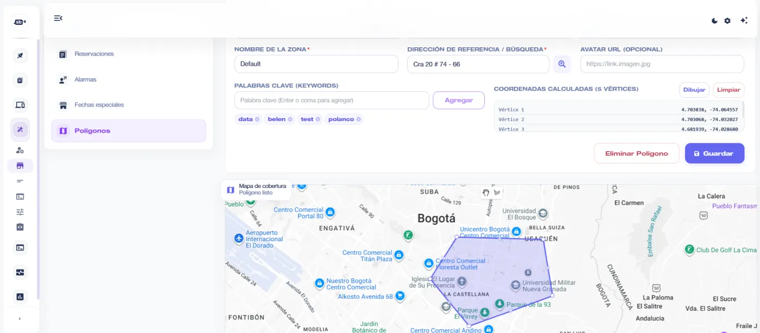
Task: Select the highlighted store icon in the sidebar
Action: point(20,166)
